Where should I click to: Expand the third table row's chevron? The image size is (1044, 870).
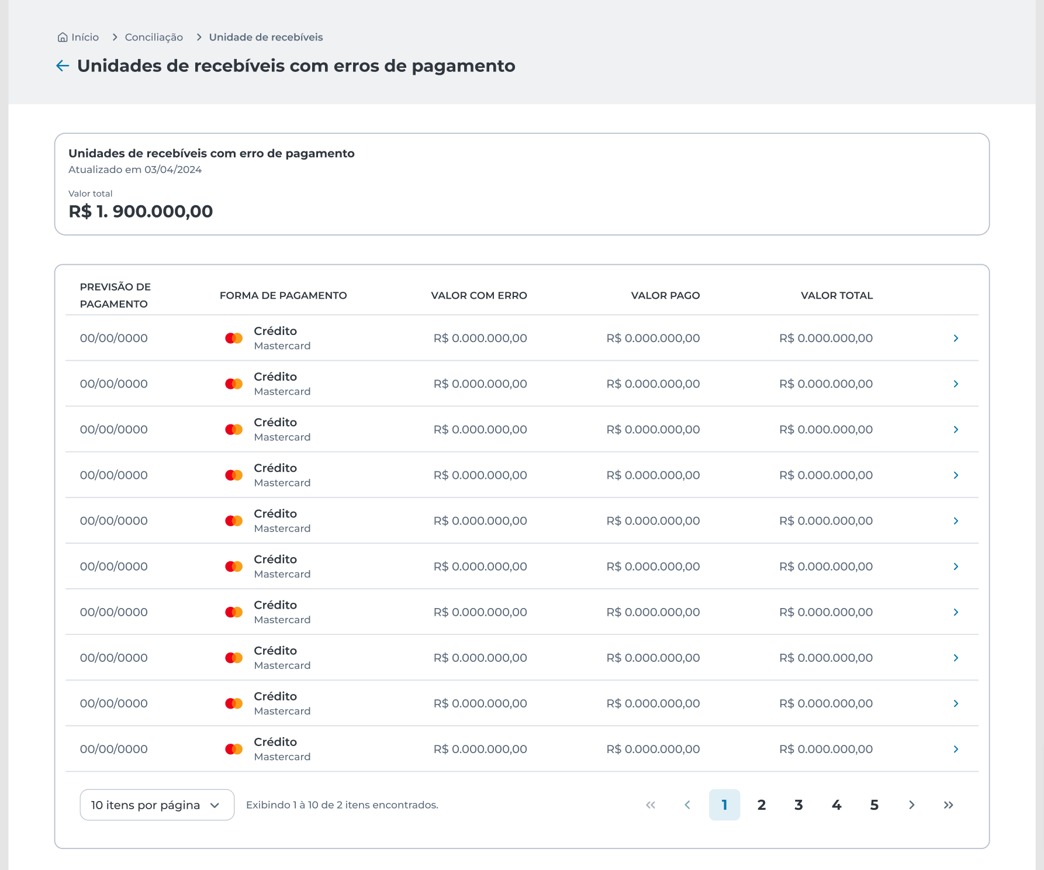pos(956,430)
